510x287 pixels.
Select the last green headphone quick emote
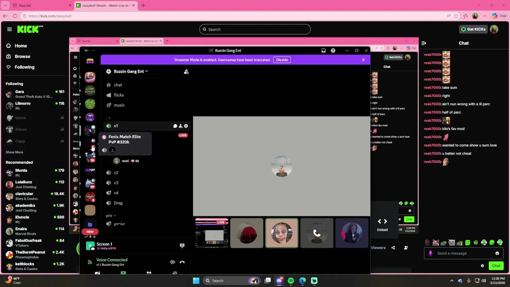click(x=500, y=242)
